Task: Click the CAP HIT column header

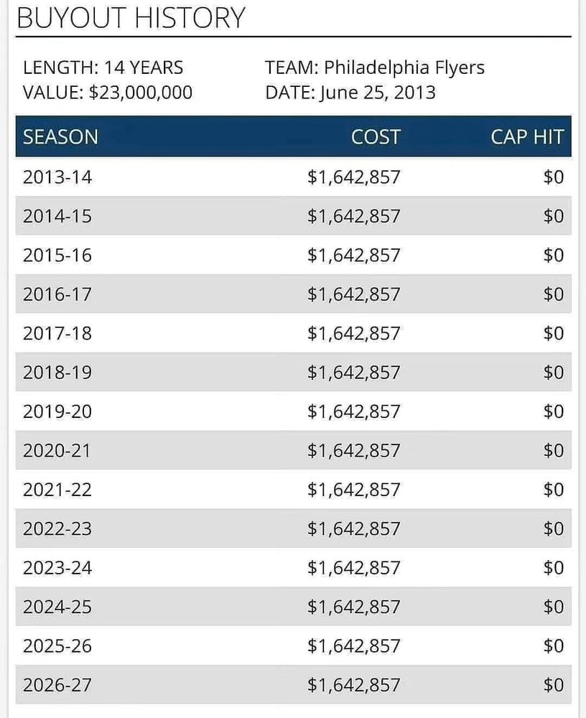Action: [x=527, y=137]
